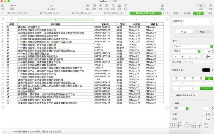Open the 常规体 font style dropdown
The height and width of the screenshot is (134, 214).
(186, 51)
